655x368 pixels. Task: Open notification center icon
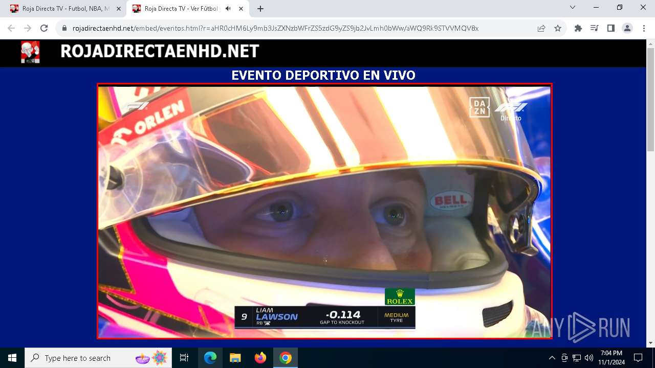coord(638,358)
